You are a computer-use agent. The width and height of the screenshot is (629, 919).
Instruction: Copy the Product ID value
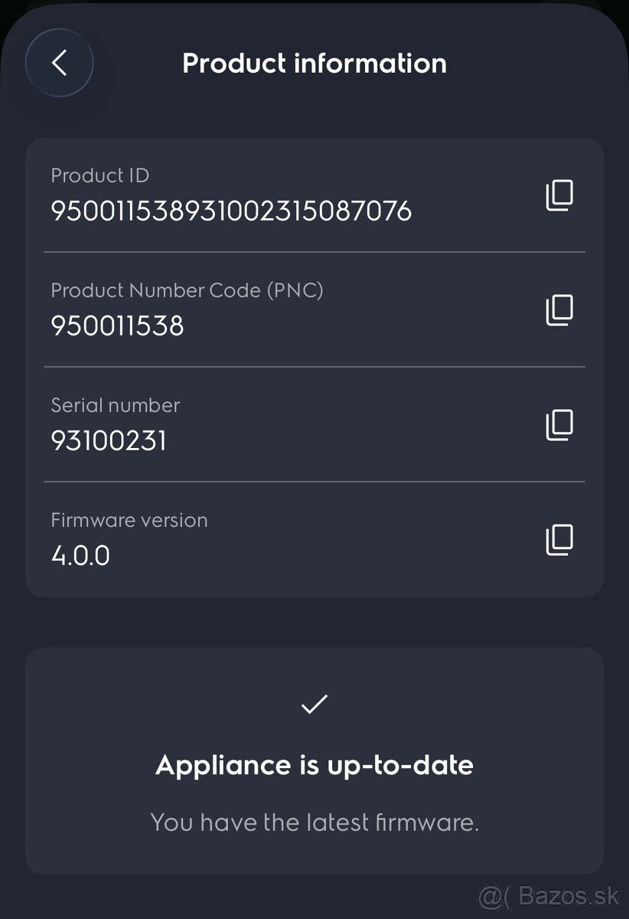[x=559, y=195]
